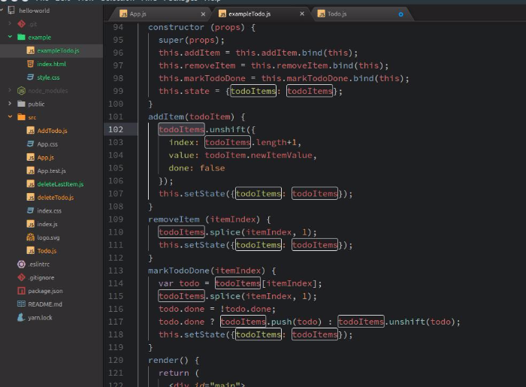
Task: Click the JS icon of deleteTodo.js
Action: [31, 198]
